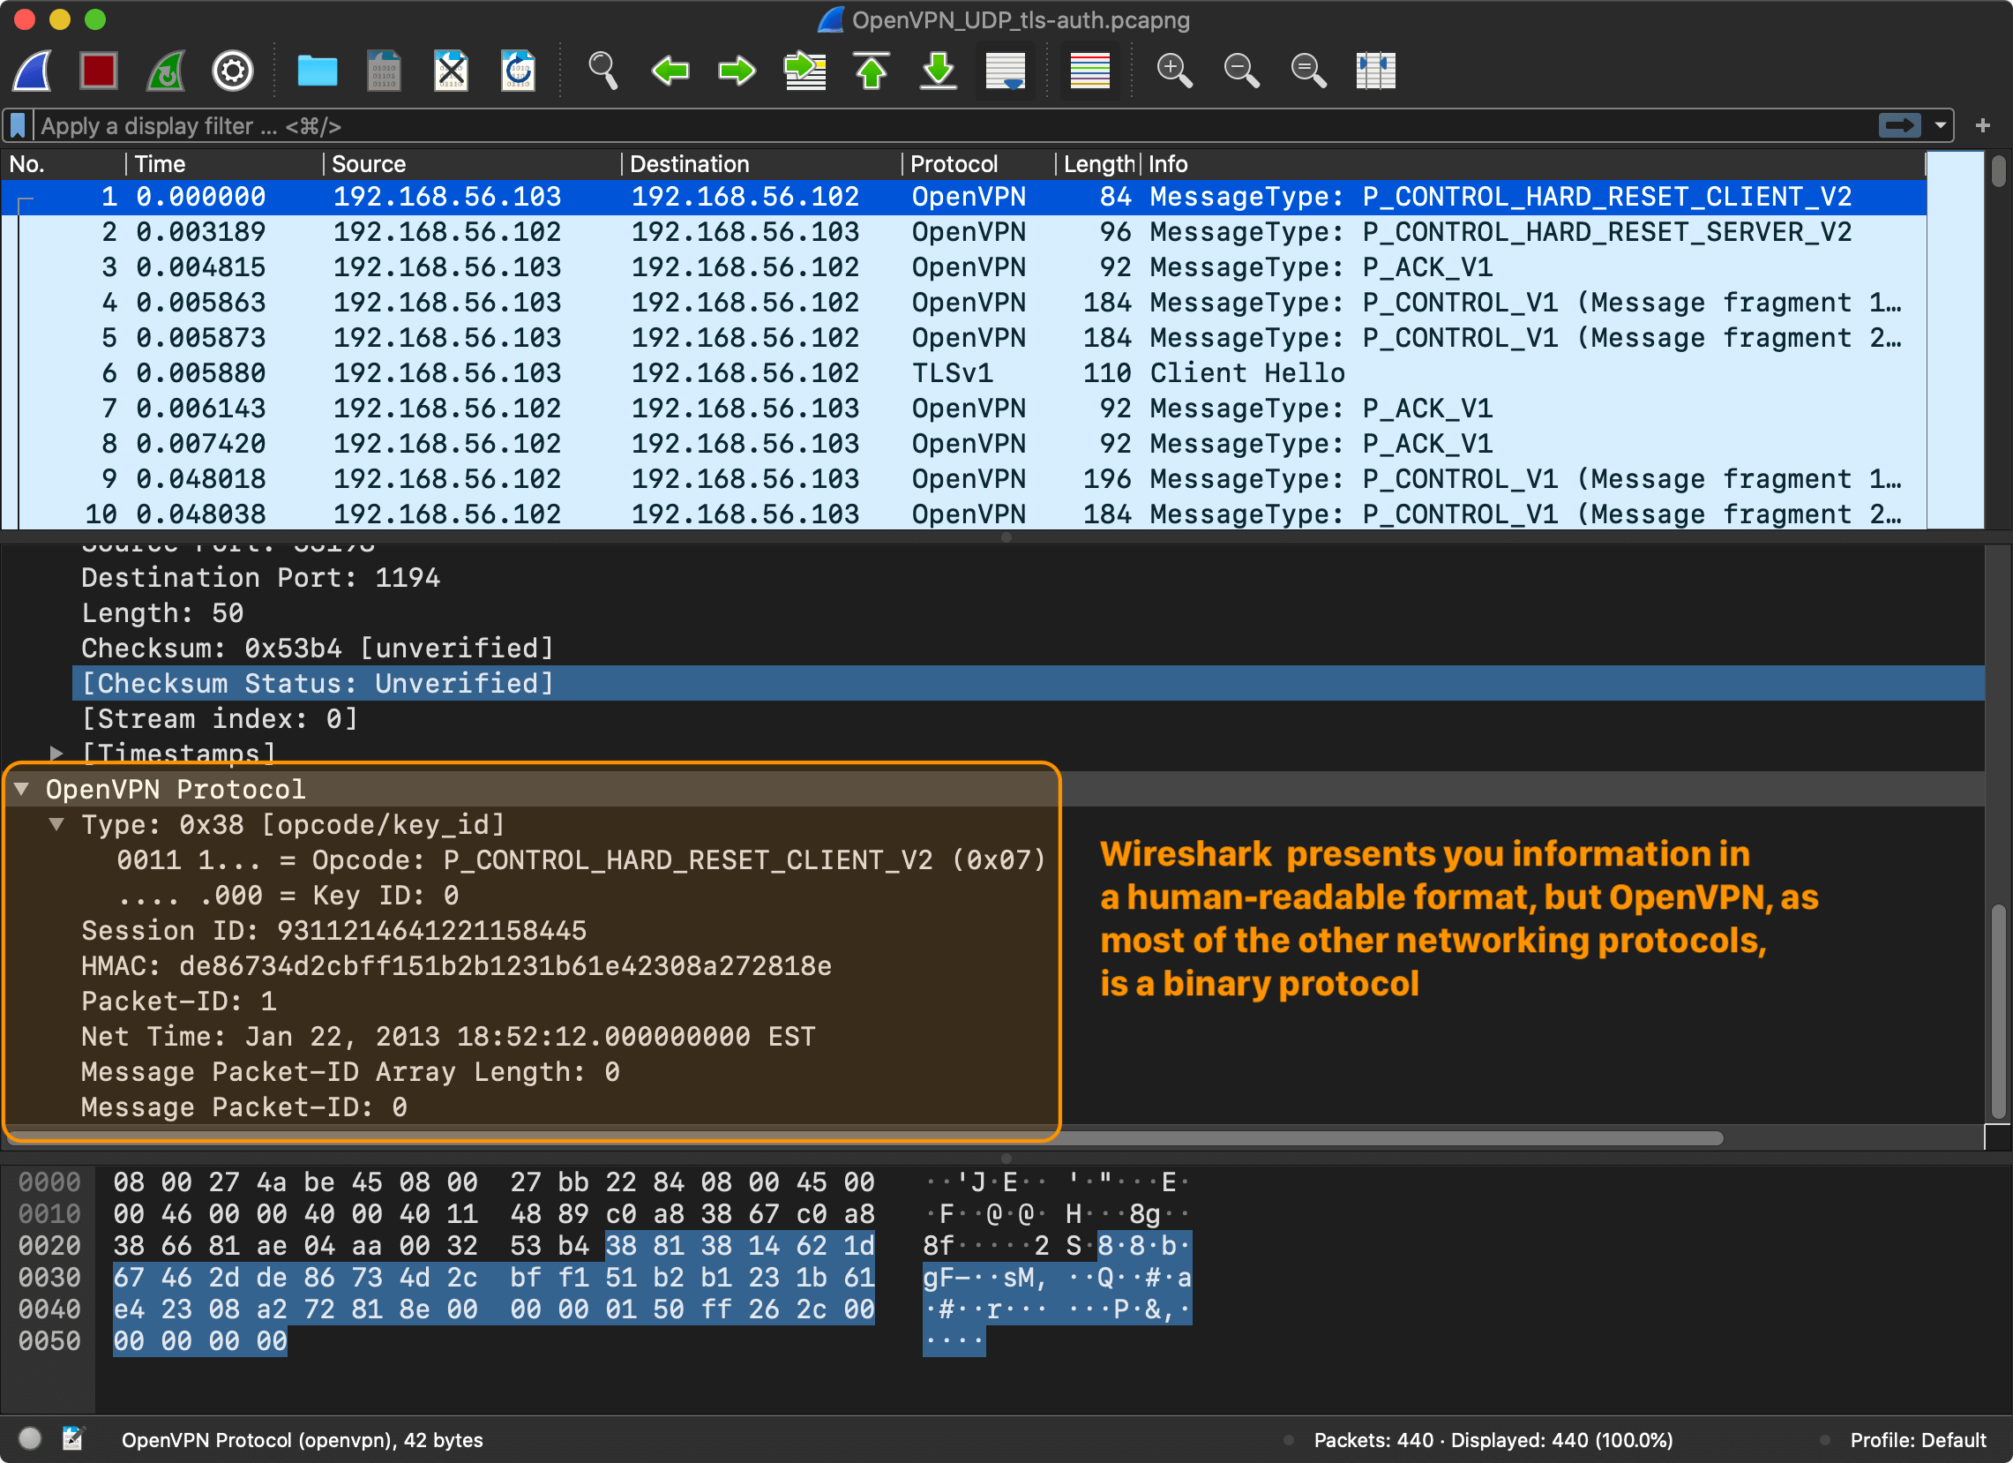Sort by the Source column header
Viewport: 2013px width, 1463px height.
pyautogui.click(x=471, y=164)
